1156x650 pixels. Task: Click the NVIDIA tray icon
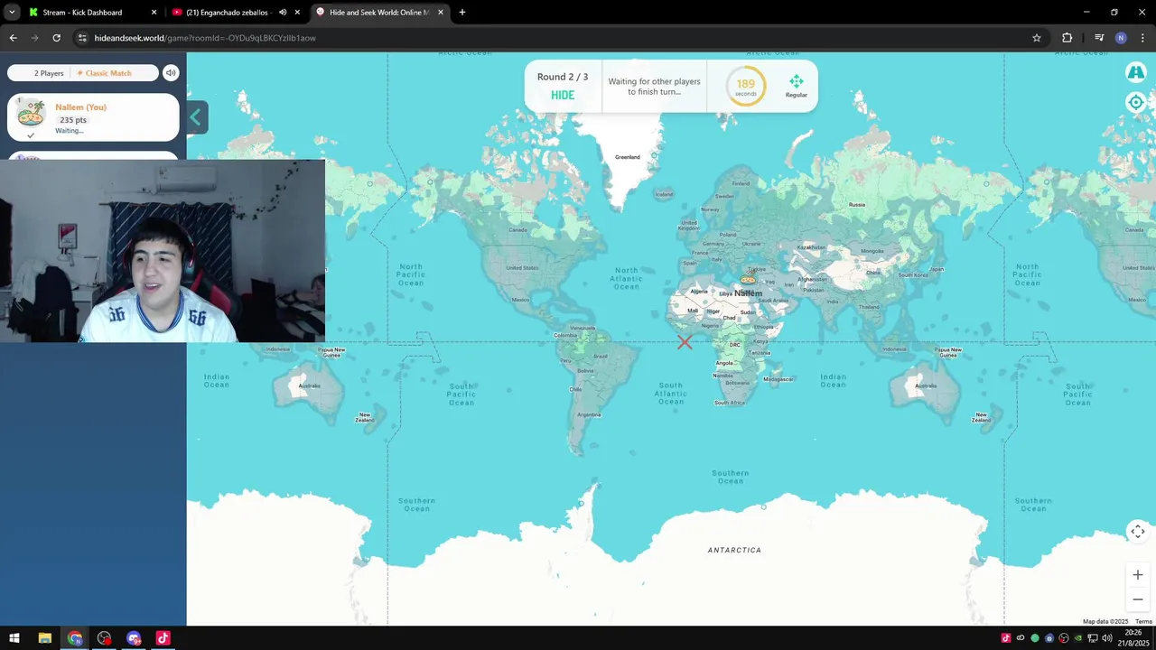1078,638
